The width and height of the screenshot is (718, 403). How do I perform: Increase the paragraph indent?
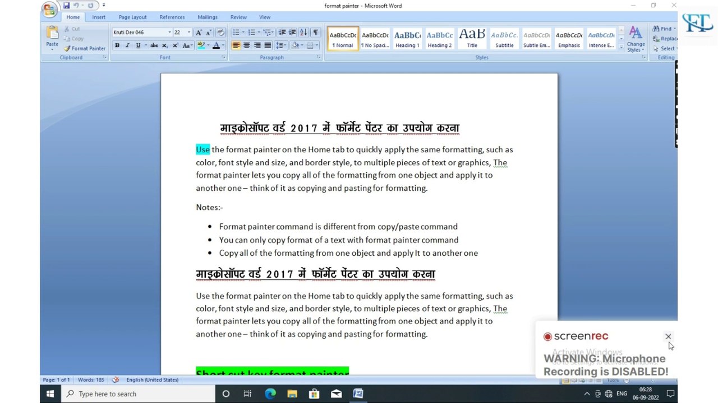coord(292,32)
